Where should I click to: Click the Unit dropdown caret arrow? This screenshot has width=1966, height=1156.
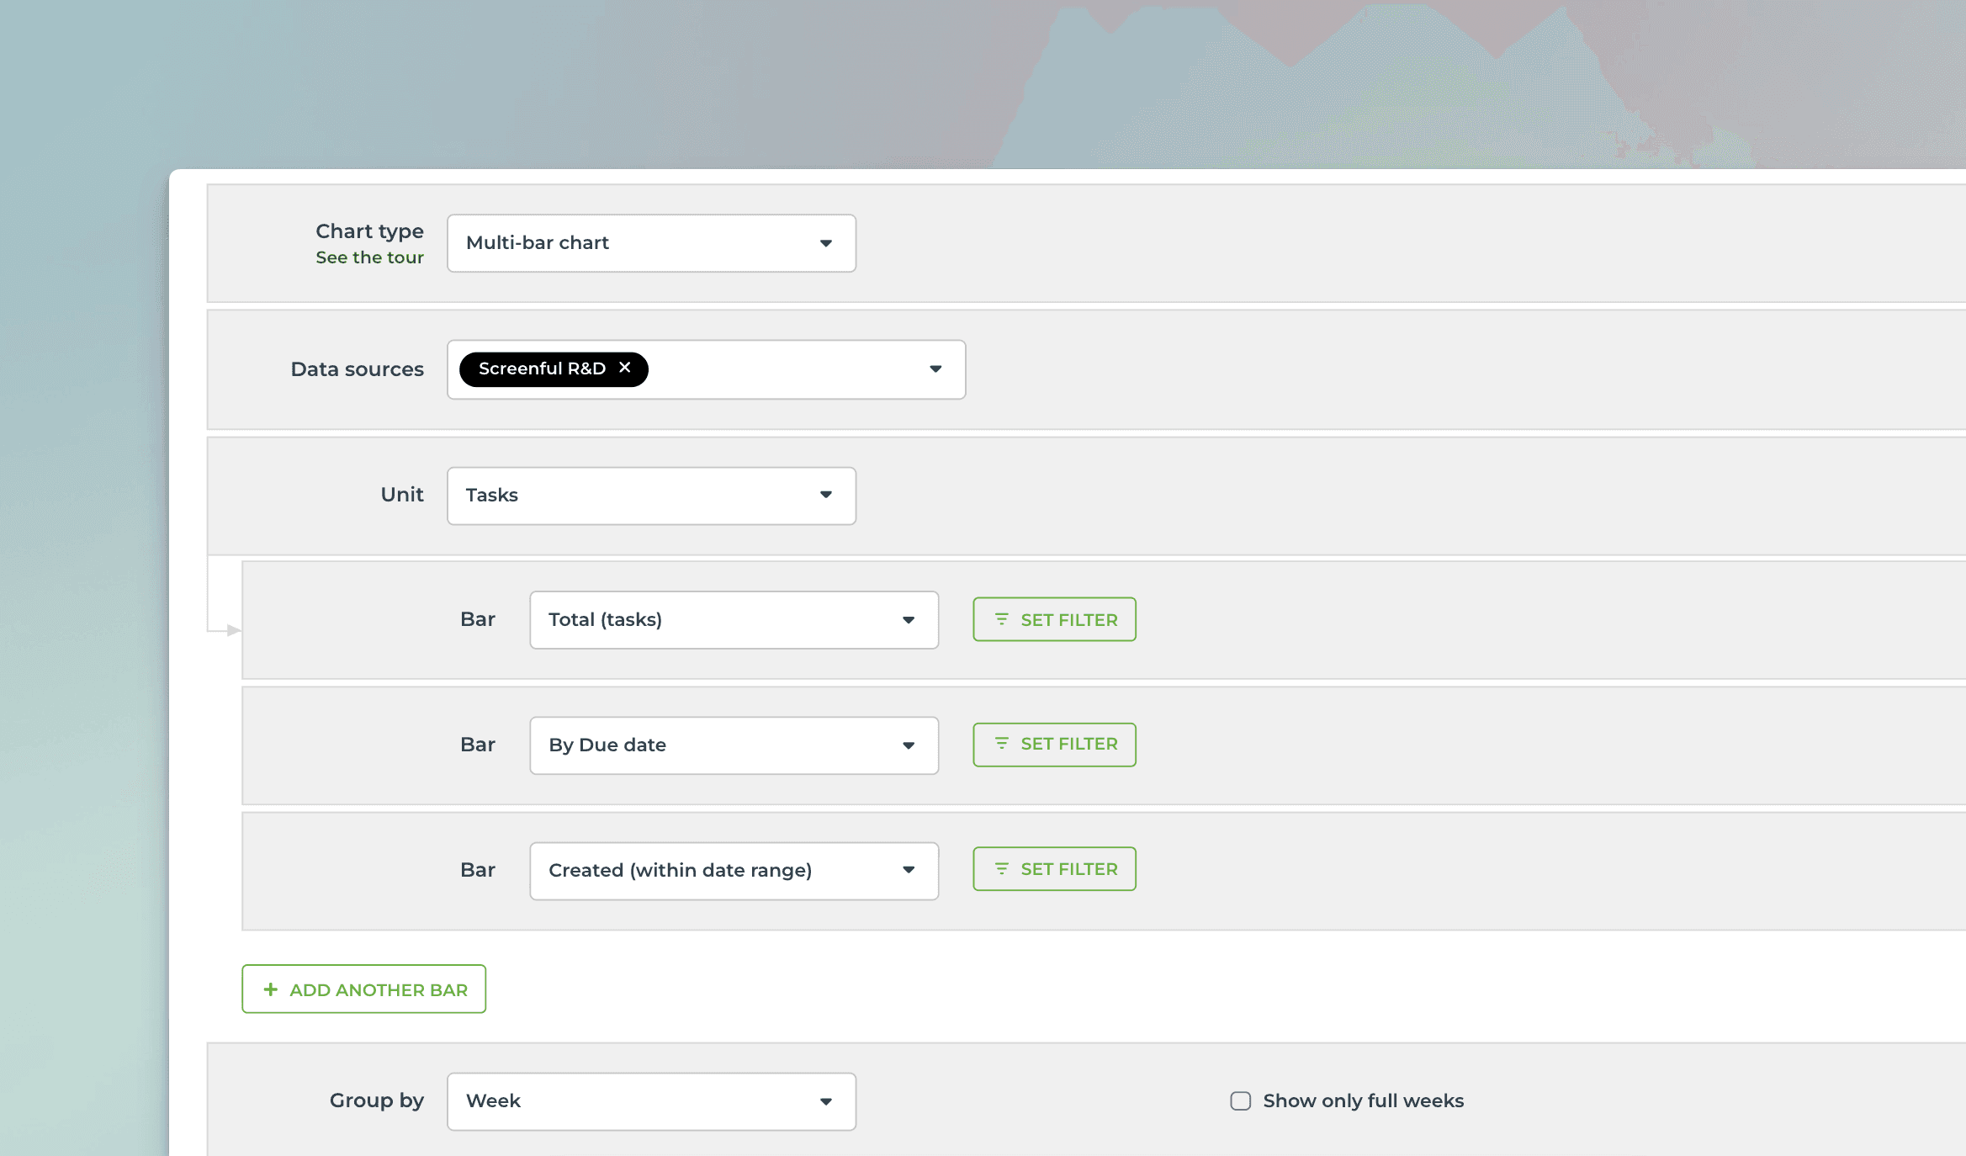[x=825, y=495]
